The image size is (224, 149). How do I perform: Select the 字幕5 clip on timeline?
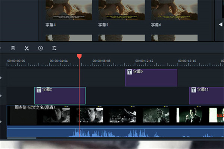(x=151, y=77)
